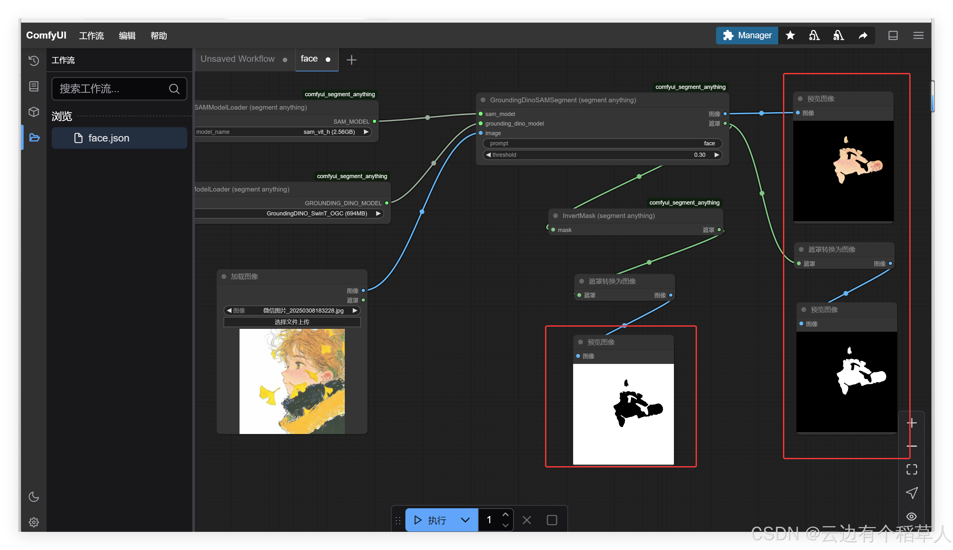Open the workflow history queue icon
The height and width of the screenshot is (550, 953).
click(33, 61)
